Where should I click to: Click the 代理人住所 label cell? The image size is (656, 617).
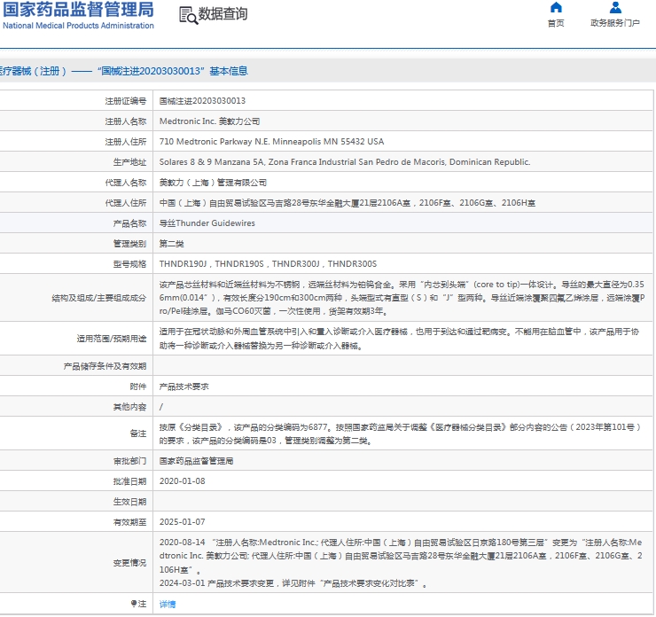[126, 203]
